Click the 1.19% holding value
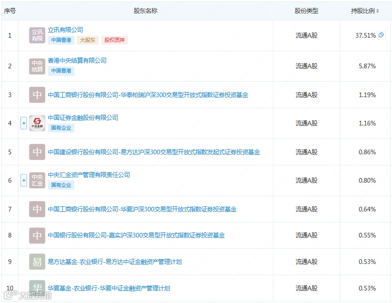This screenshot has height=303, width=392. point(367,95)
